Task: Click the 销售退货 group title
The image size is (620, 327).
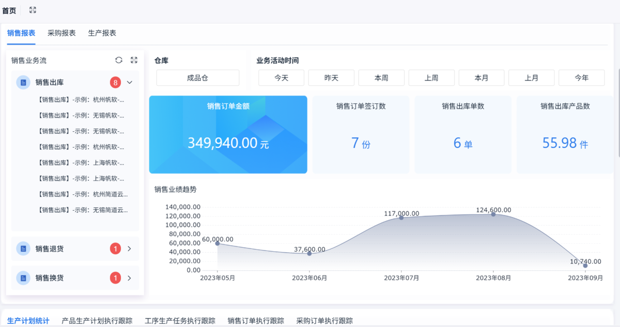Action: click(50, 249)
